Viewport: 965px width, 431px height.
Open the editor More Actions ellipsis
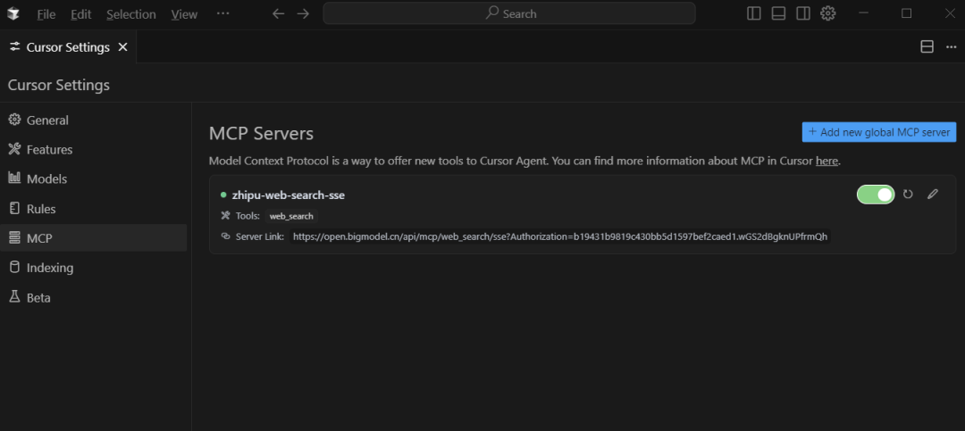[951, 46]
